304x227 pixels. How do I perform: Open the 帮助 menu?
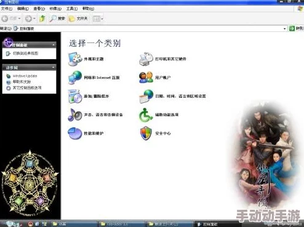tap(88, 9)
